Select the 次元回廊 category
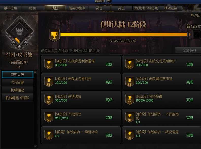This screenshot has width=201, height=149. 18,82
